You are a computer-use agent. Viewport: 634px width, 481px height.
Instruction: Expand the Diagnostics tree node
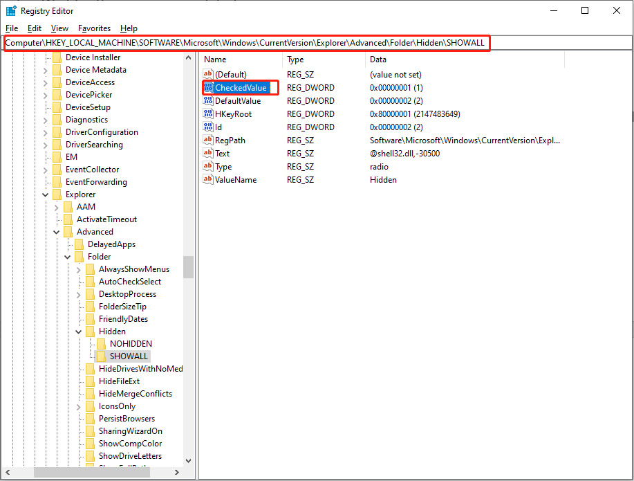click(46, 120)
